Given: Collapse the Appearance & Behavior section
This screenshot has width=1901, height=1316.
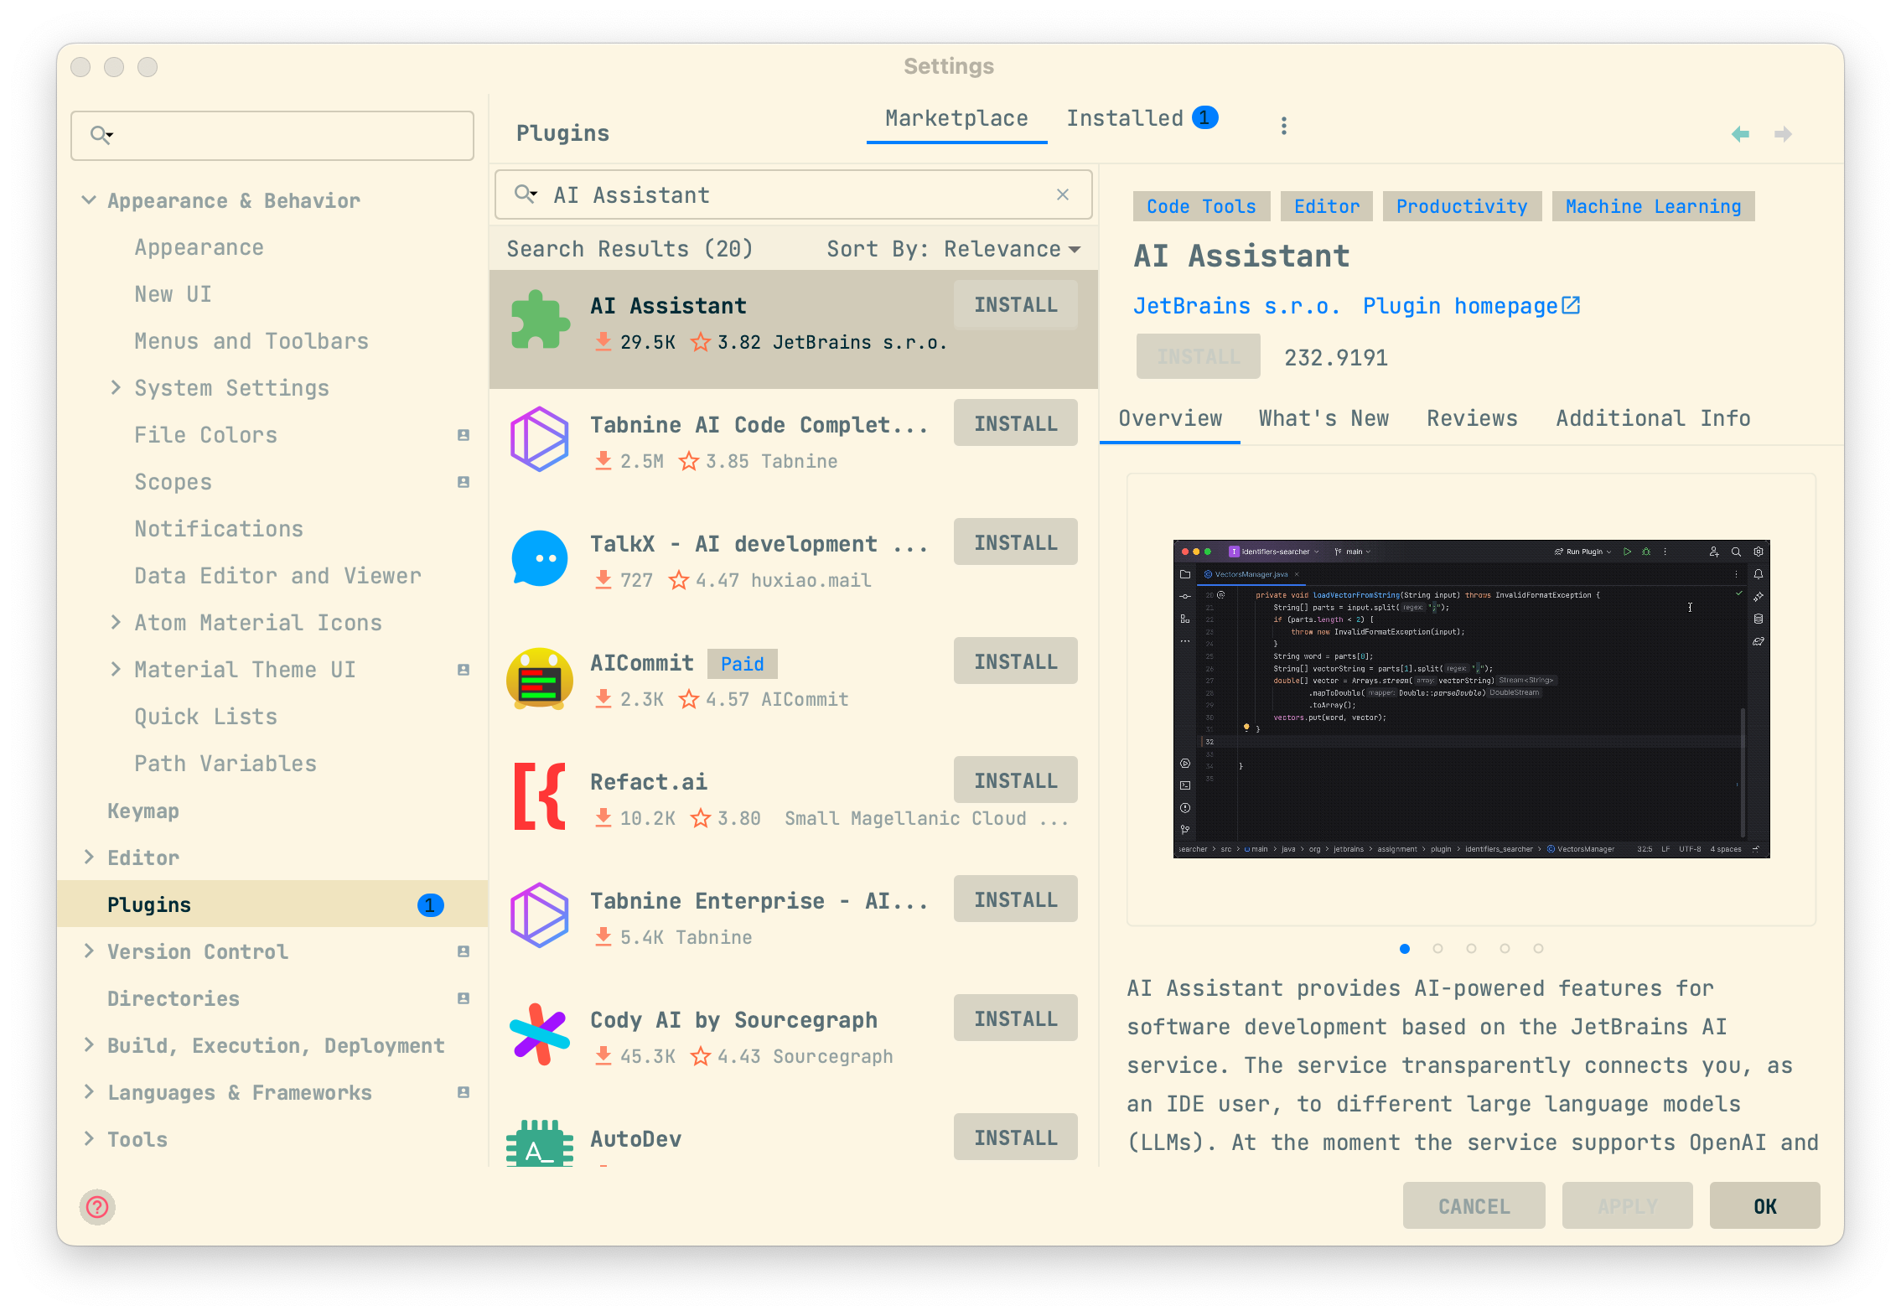Looking at the screenshot, I should click(x=88, y=200).
